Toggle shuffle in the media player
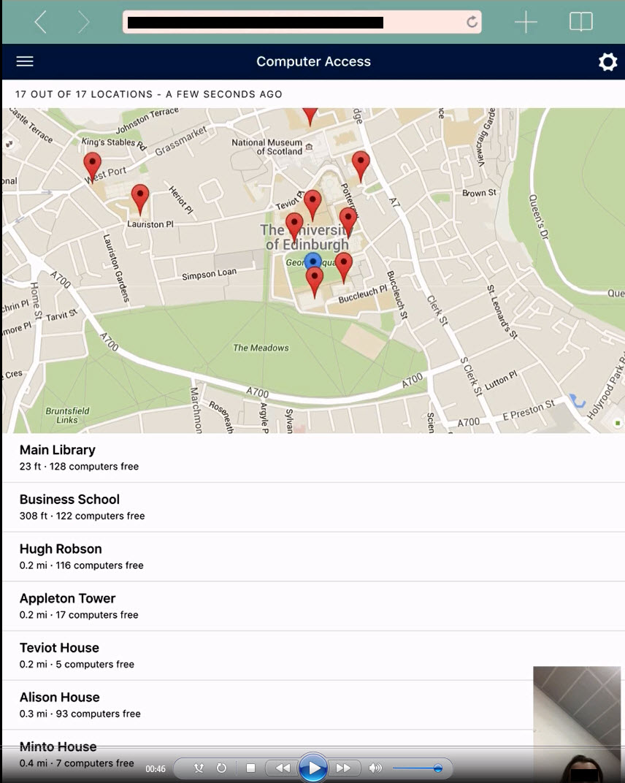The image size is (625, 783). point(199,768)
